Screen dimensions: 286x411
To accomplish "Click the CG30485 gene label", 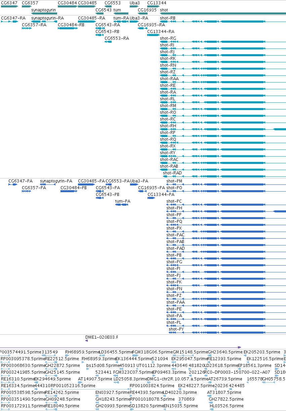I will point(87,3).
